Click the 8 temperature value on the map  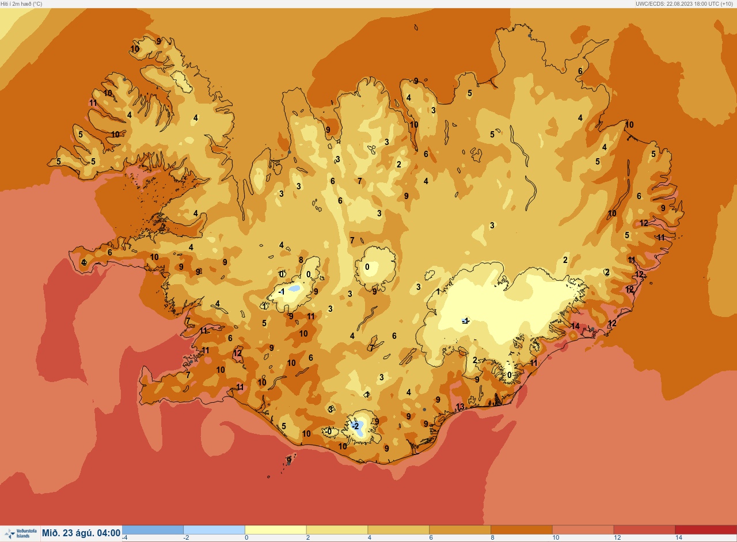tap(301, 259)
